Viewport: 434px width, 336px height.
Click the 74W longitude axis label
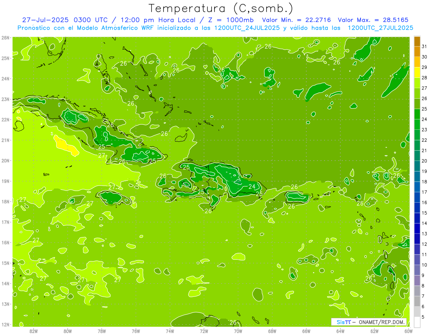pyautogui.click(x=170, y=331)
